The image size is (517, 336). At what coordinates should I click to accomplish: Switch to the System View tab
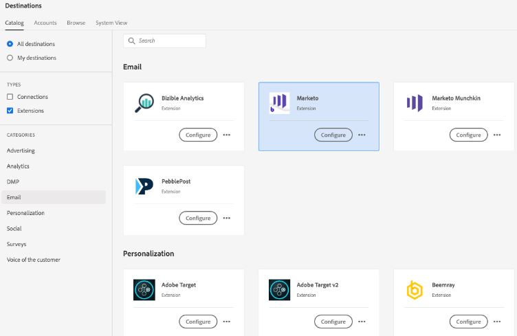tap(111, 23)
